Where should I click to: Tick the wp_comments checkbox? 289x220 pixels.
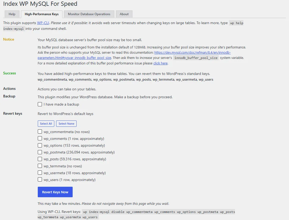pos(40,138)
